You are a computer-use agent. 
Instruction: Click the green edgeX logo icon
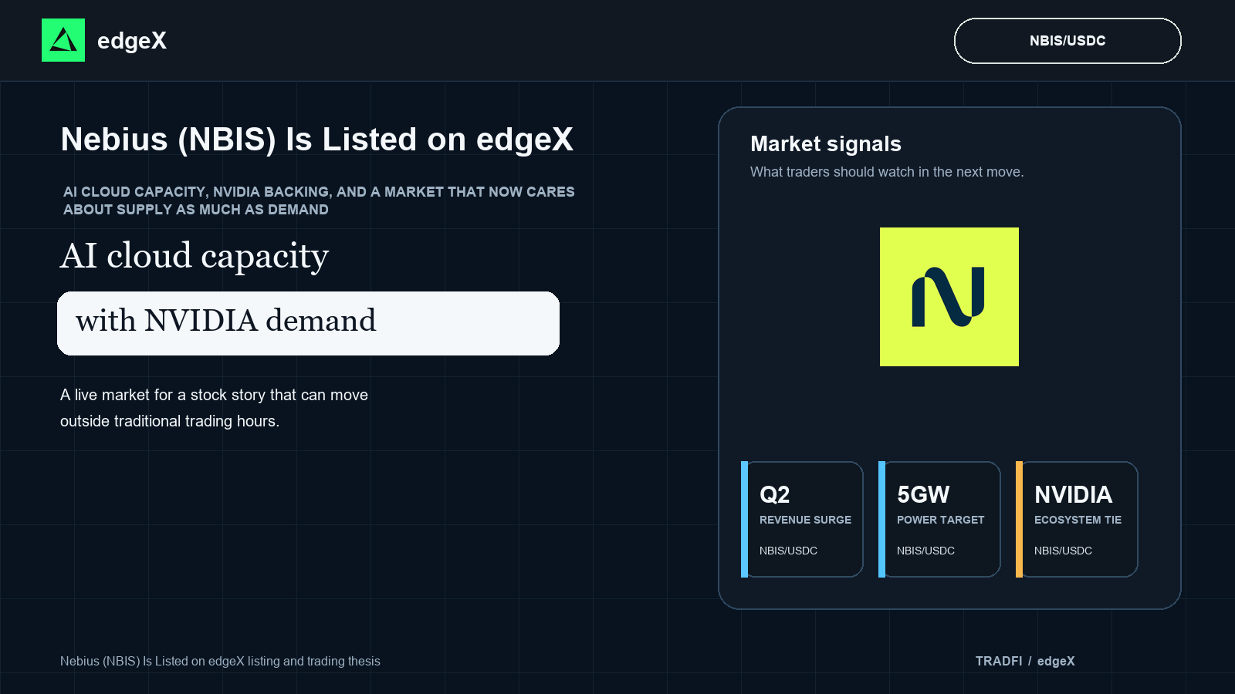click(x=63, y=40)
